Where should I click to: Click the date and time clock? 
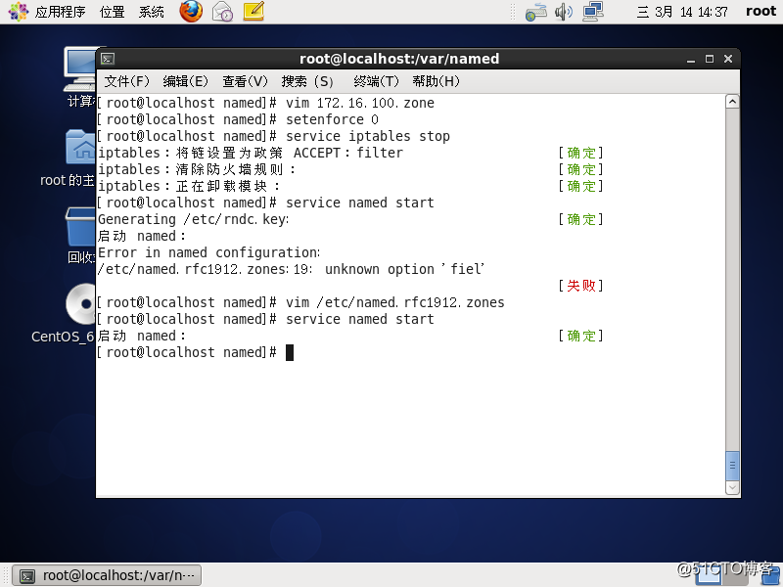(x=682, y=12)
